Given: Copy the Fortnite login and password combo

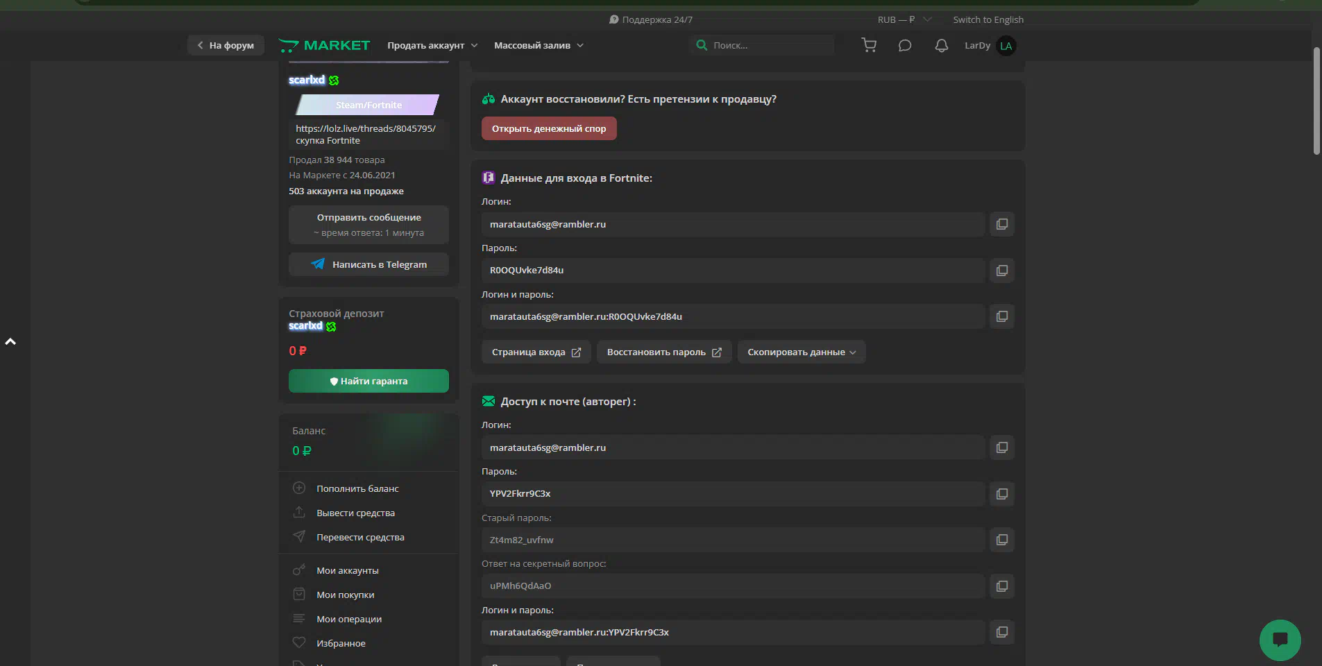Looking at the screenshot, I should coord(1001,316).
